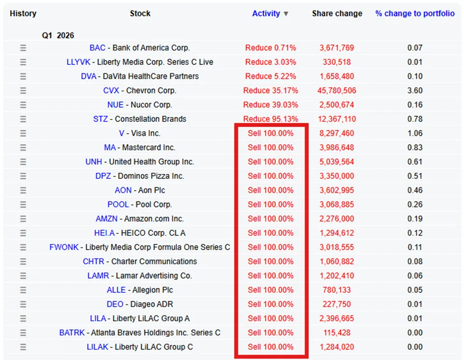Click history icon for Charter Communications row
Viewport: 464px width, 360px height.
pos(23,262)
